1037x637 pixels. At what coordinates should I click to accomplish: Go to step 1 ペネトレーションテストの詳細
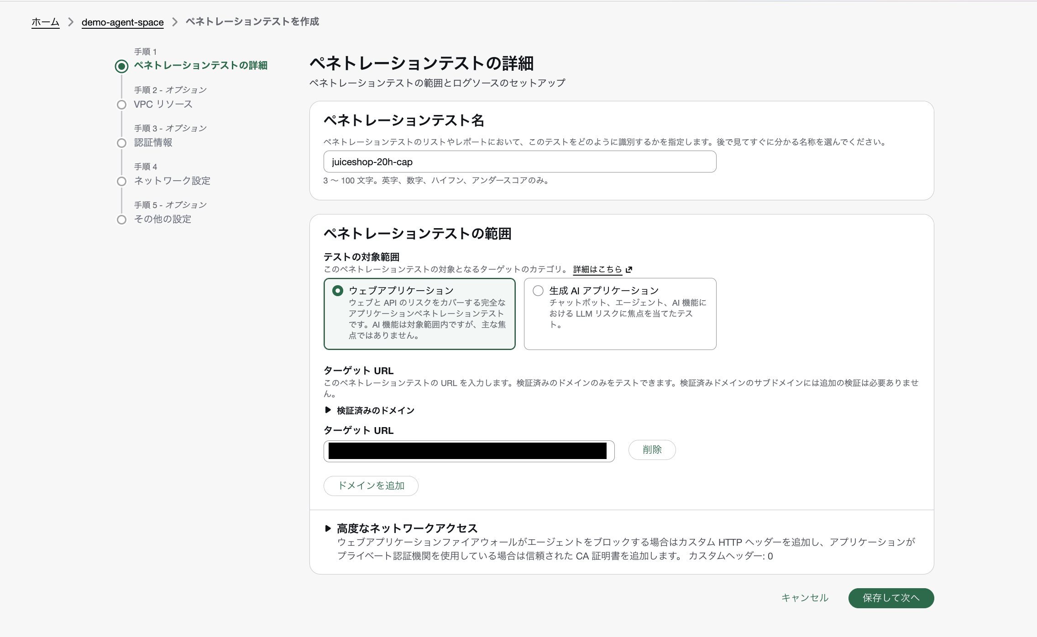200,65
